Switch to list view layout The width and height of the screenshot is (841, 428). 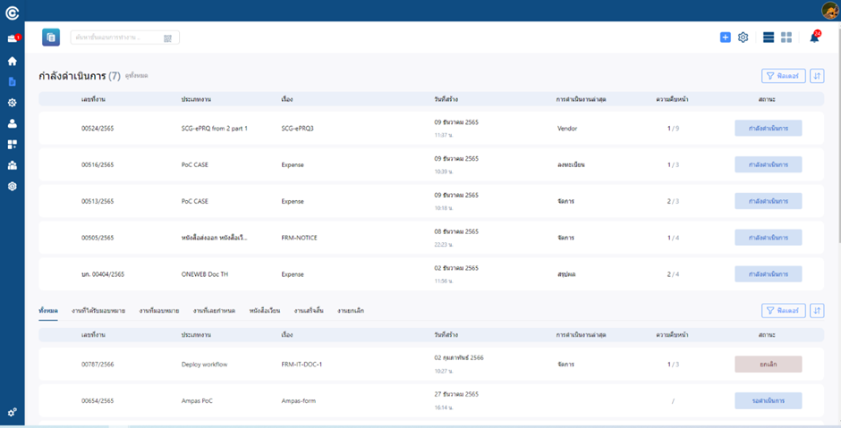[x=769, y=38]
